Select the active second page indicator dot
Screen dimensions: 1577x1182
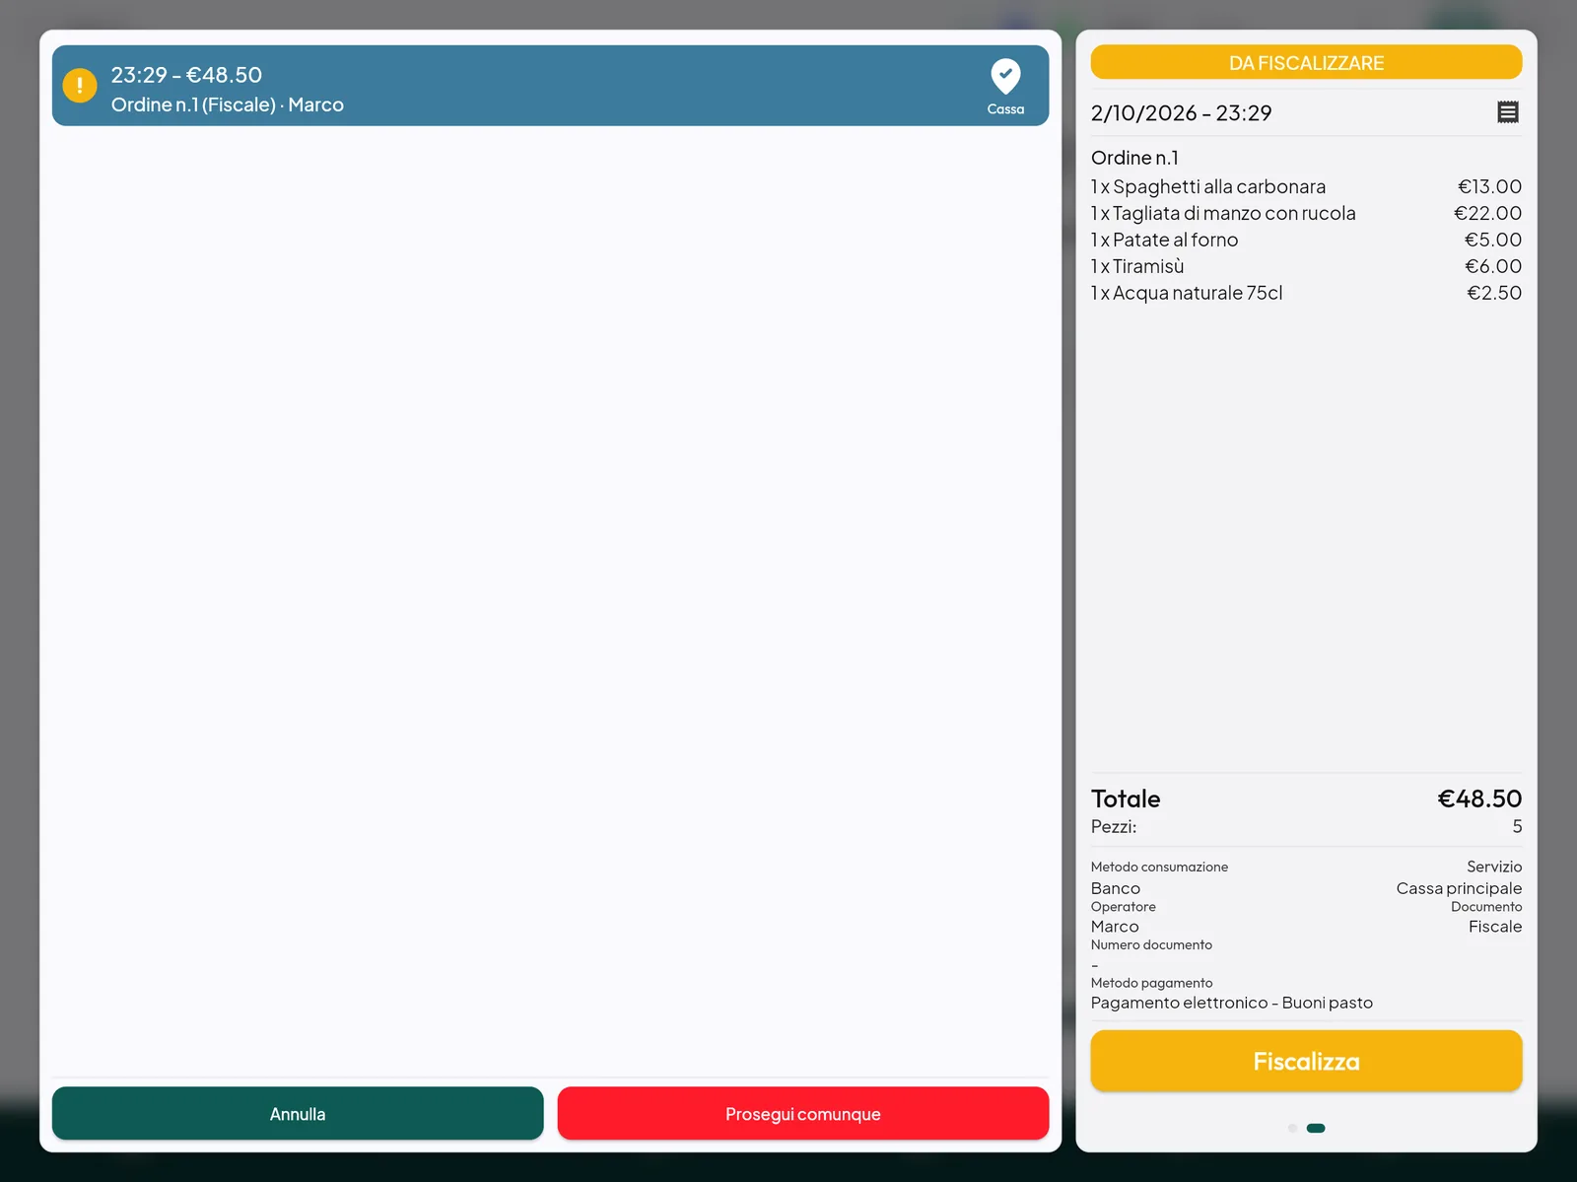pyautogui.click(x=1316, y=1128)
